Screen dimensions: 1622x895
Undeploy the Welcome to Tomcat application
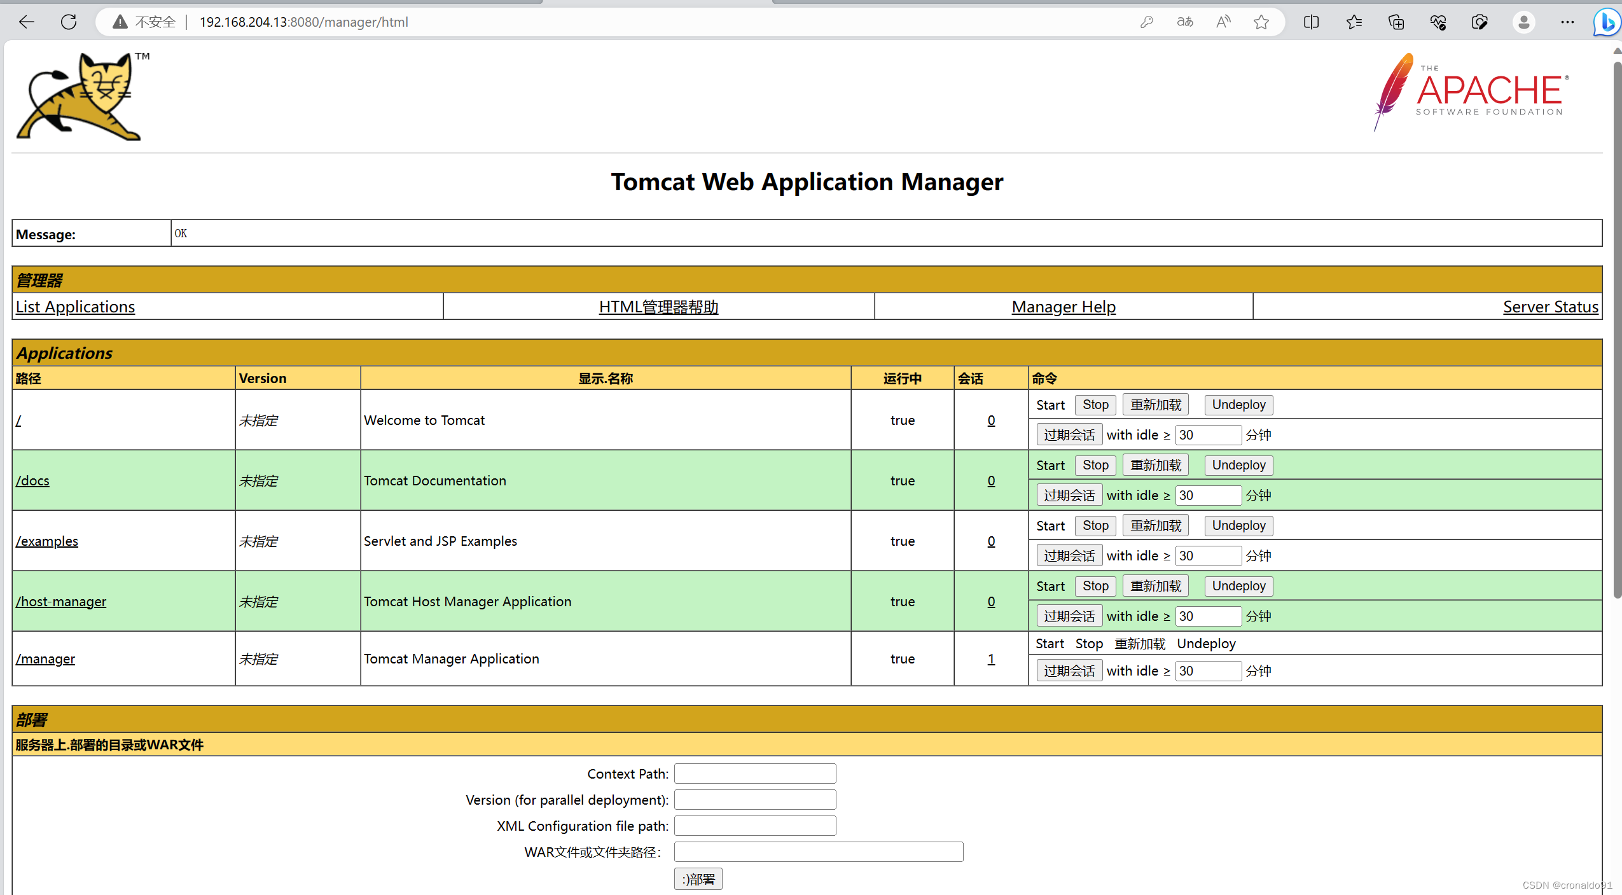coord(1238,405)
